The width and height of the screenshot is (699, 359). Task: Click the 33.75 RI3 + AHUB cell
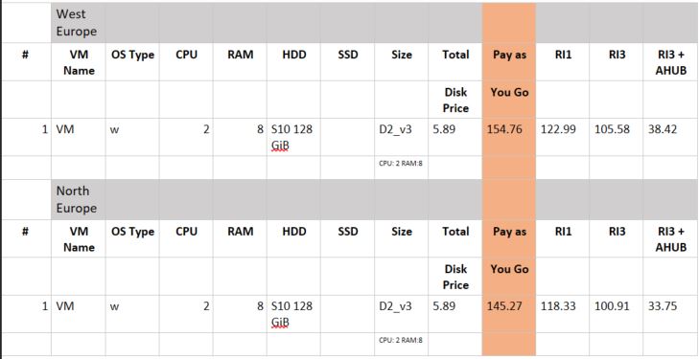click(x=663, y=306)
